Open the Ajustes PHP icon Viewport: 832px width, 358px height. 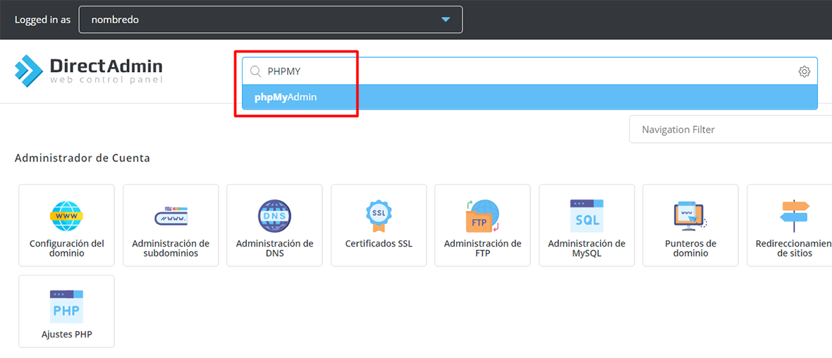click(66, 307)
